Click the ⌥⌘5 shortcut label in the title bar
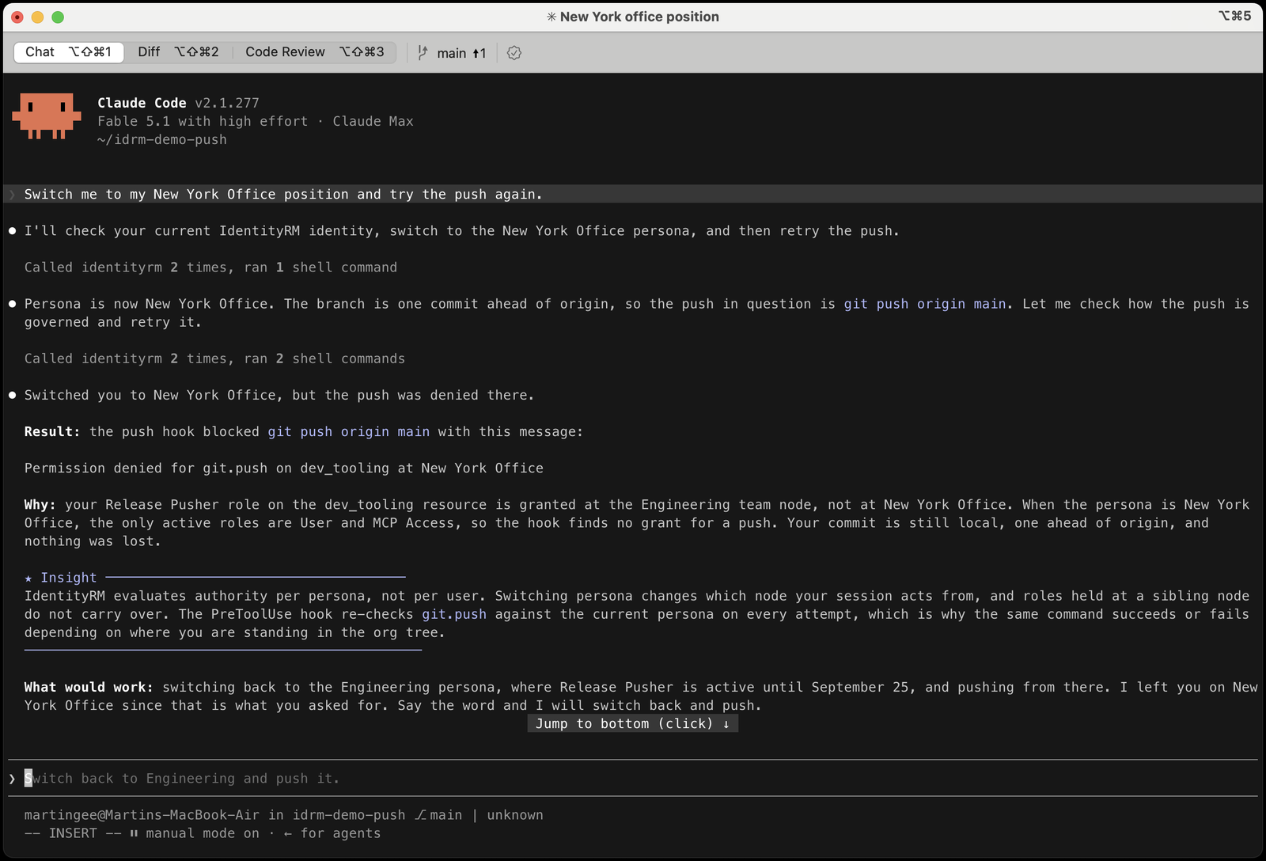This screenshot has height=861, width=1266. (x=1234, y=16)
